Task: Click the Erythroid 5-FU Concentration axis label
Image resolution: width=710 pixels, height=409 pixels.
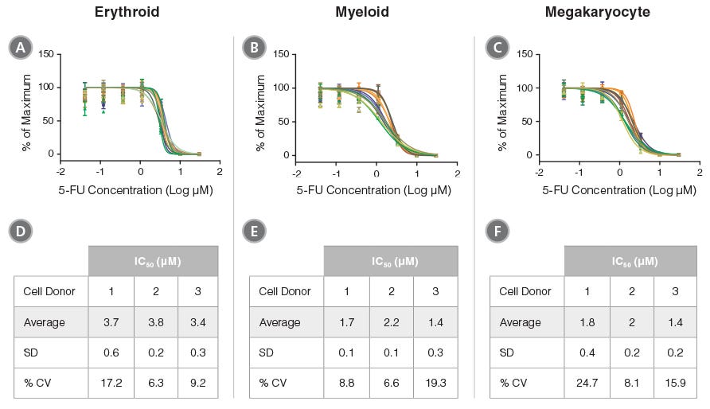Action: click(x=135, y=191)
